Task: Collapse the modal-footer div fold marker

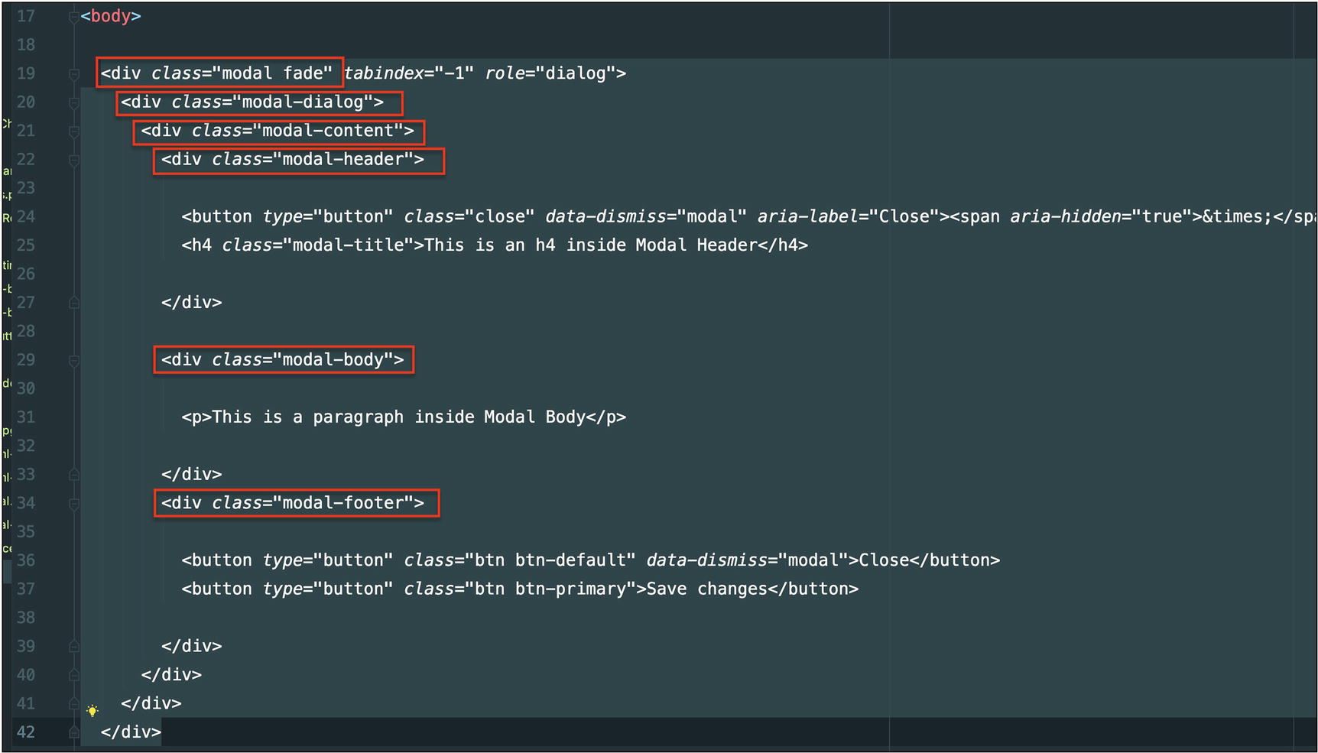Action: 74,504
